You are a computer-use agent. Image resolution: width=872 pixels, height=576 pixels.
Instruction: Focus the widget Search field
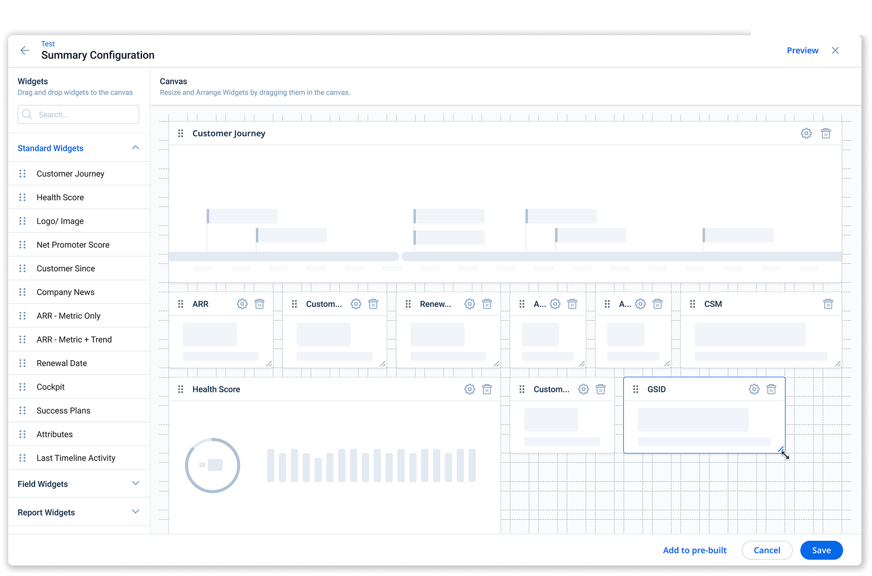(79, 114)
